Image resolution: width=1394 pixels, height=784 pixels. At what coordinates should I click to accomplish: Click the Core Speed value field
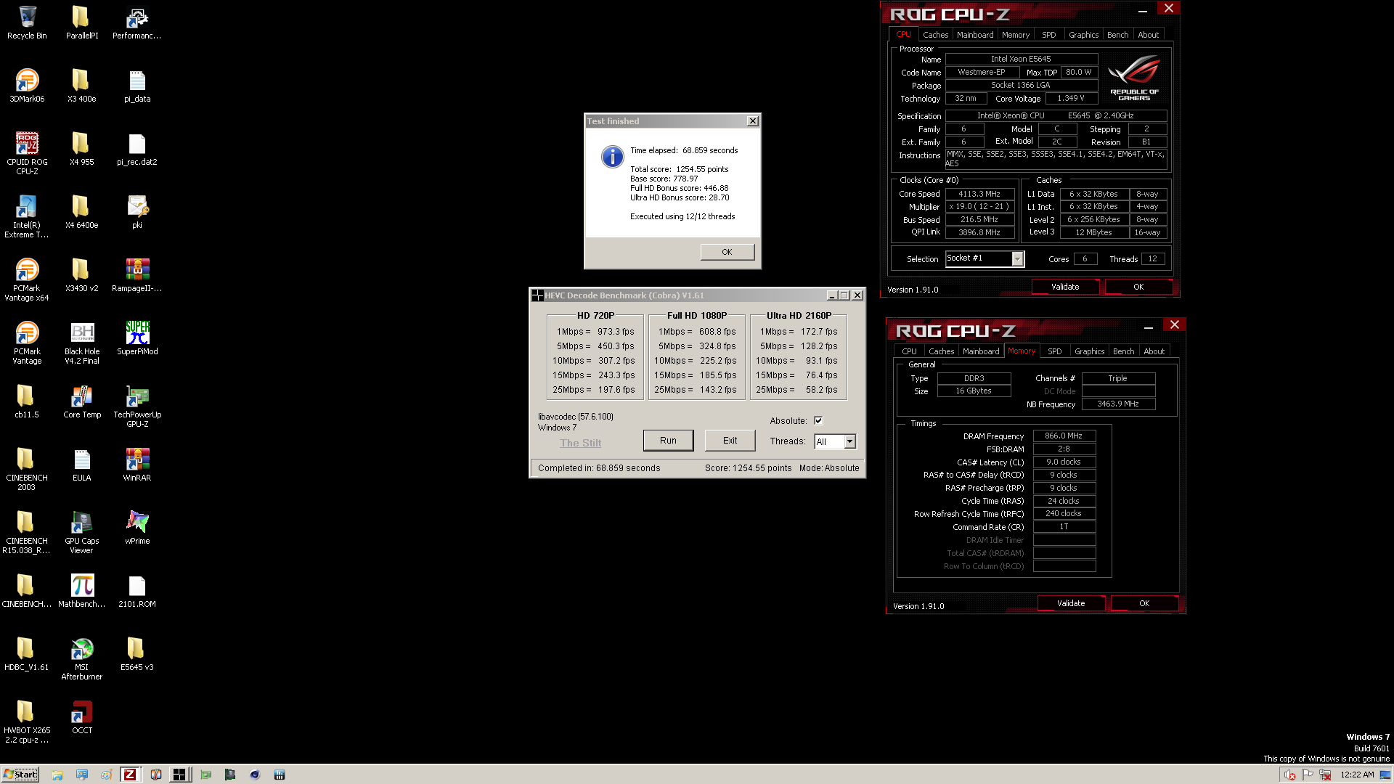979,194
